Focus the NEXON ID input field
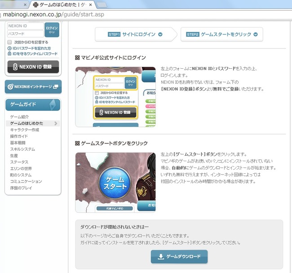 [x=26, y=26]
